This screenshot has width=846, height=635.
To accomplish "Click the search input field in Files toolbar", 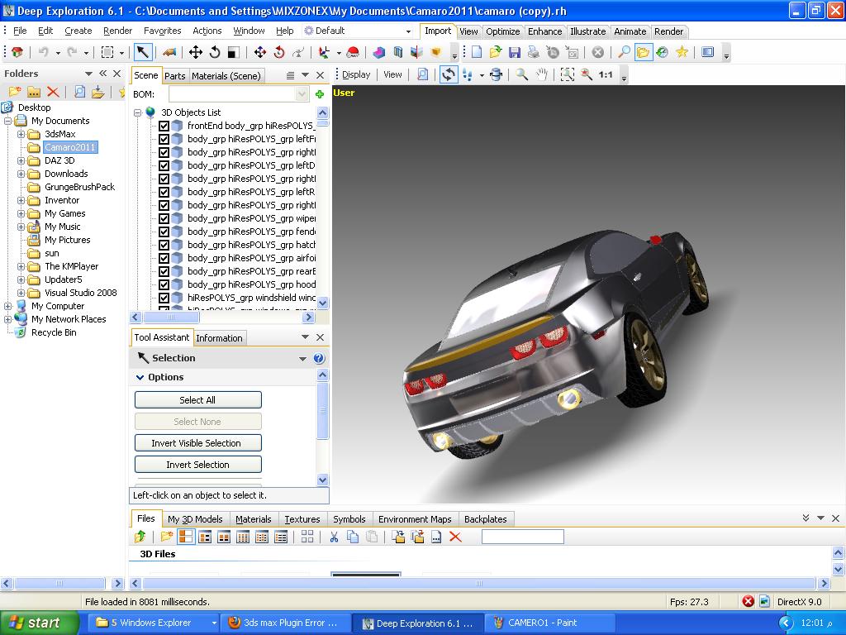I will click(523, 536).
